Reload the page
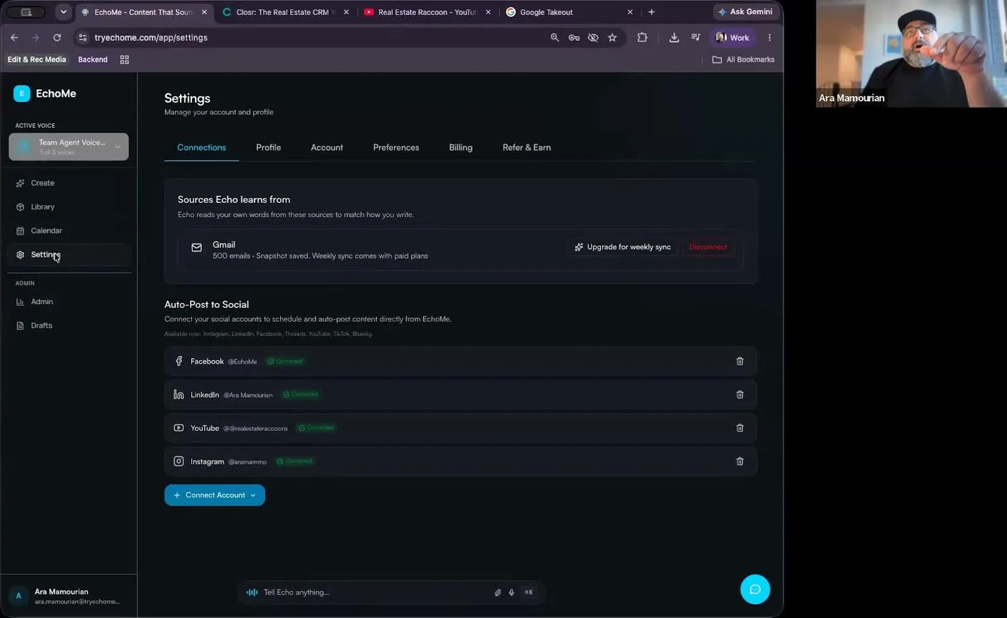1007x618 pixels. [x=57, y=38]
